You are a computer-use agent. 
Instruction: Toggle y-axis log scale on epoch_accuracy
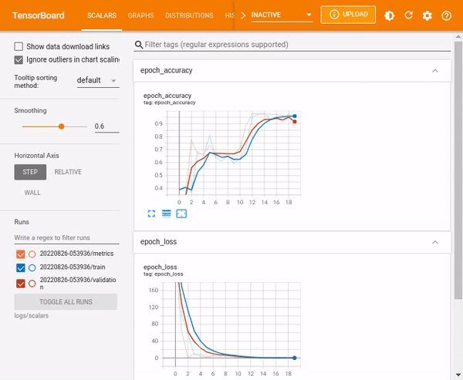[x=167, y=214]
